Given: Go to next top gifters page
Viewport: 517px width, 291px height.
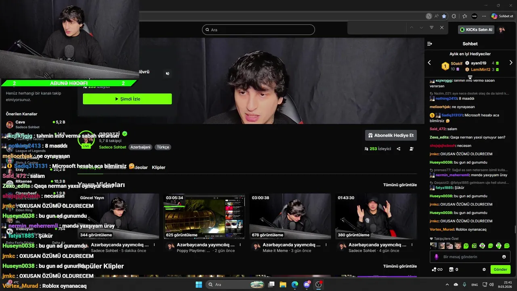Looking at the screenshot, I should tap(511, 63).
